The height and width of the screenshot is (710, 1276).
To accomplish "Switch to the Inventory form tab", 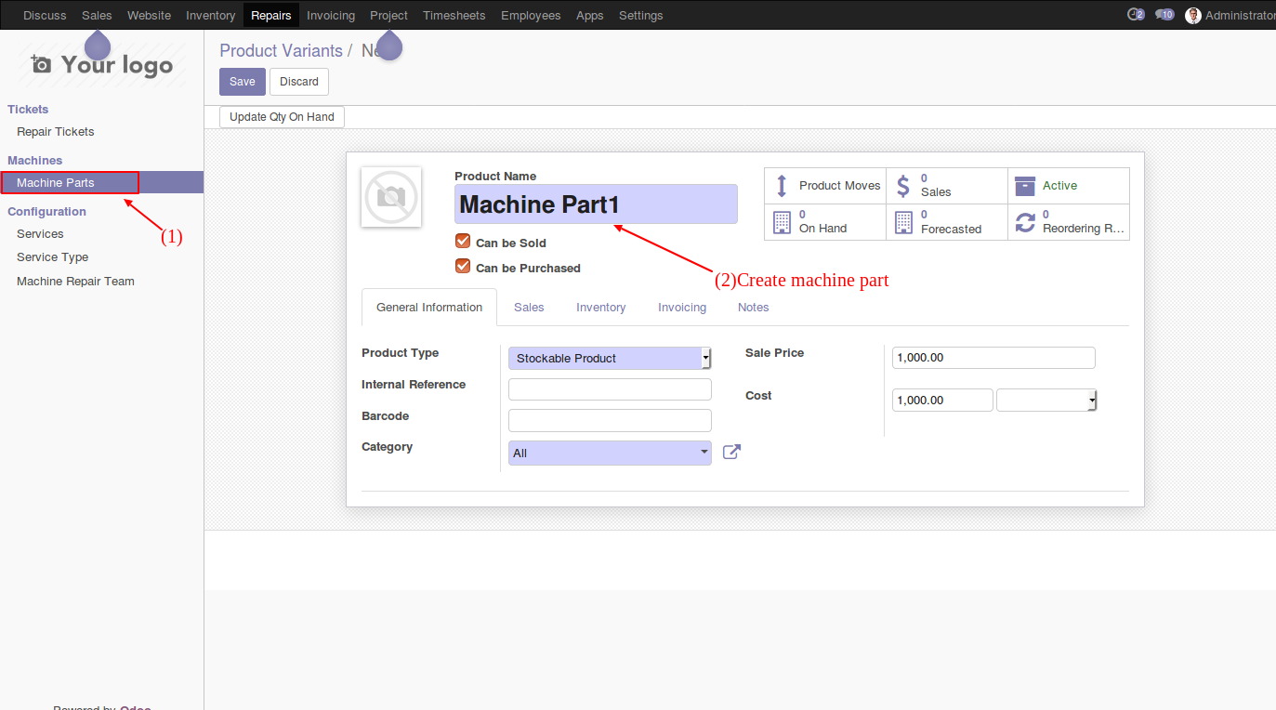I will [600, 307].
